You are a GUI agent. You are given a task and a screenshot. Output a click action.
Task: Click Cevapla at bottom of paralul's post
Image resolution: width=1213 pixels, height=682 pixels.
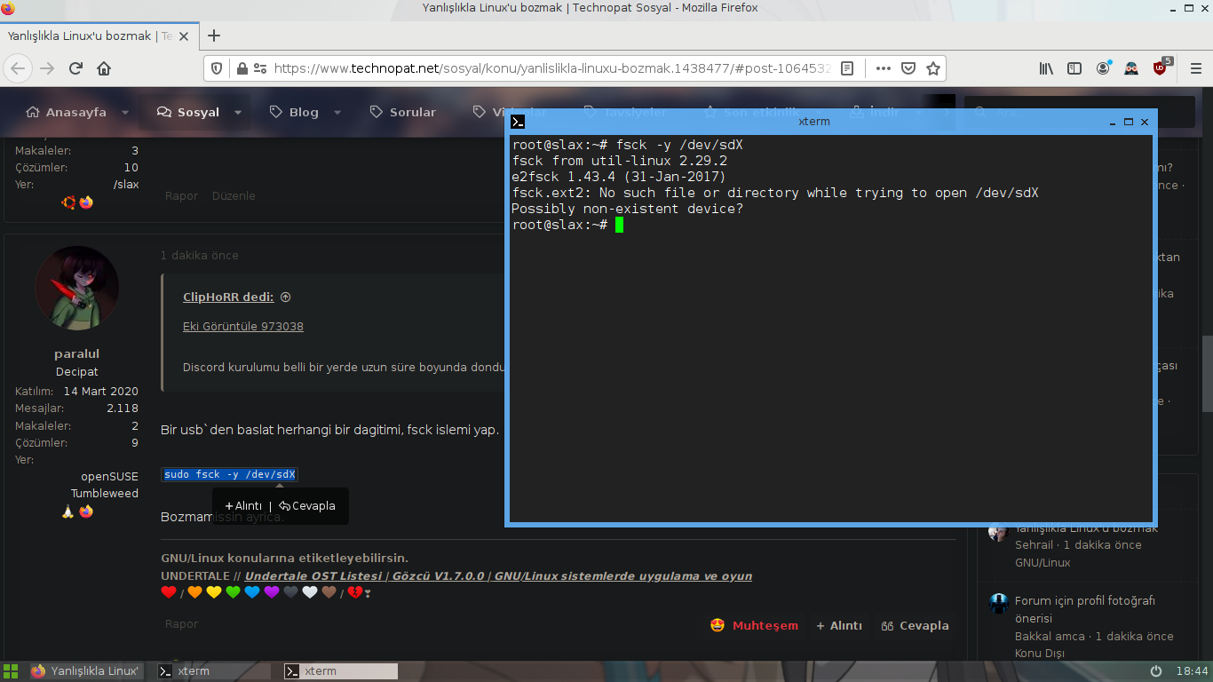click(x=916, y=626)
